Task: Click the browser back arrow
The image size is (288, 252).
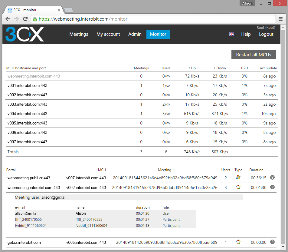Action: coord(8,19)
